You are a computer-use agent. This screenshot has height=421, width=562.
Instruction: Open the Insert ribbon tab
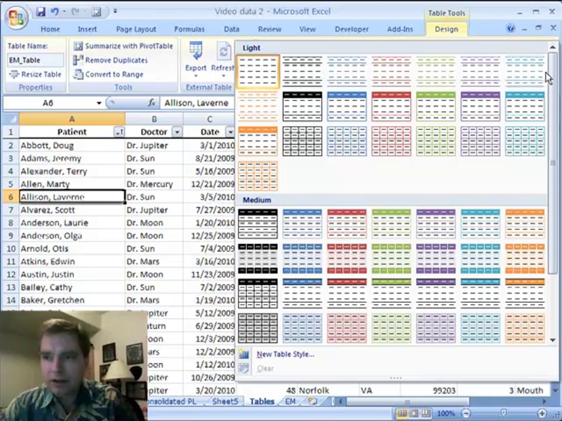87,29
